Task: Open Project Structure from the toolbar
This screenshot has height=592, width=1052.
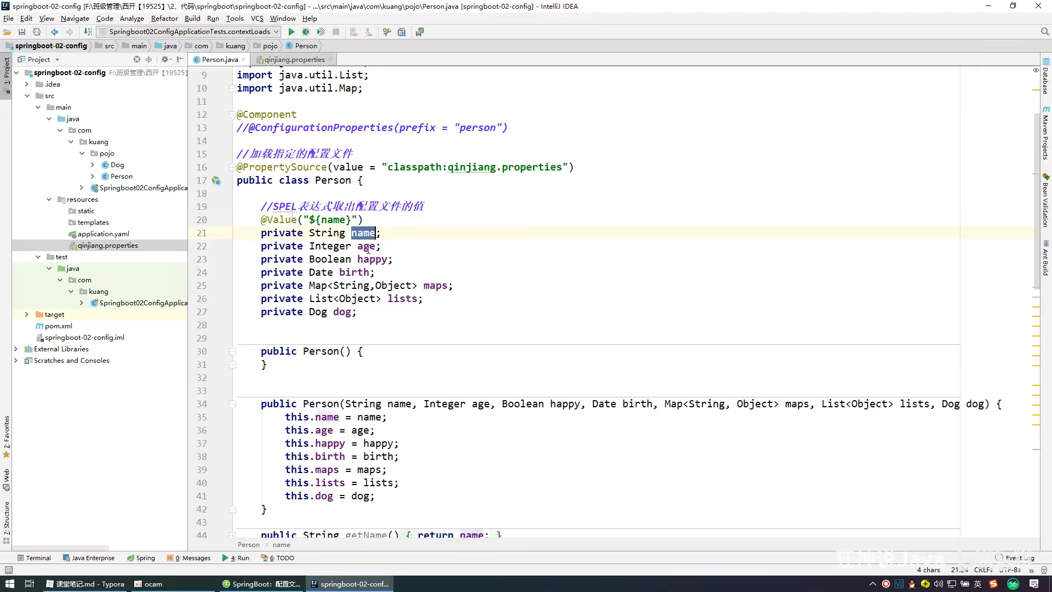Action: click(x=402, y=32)
